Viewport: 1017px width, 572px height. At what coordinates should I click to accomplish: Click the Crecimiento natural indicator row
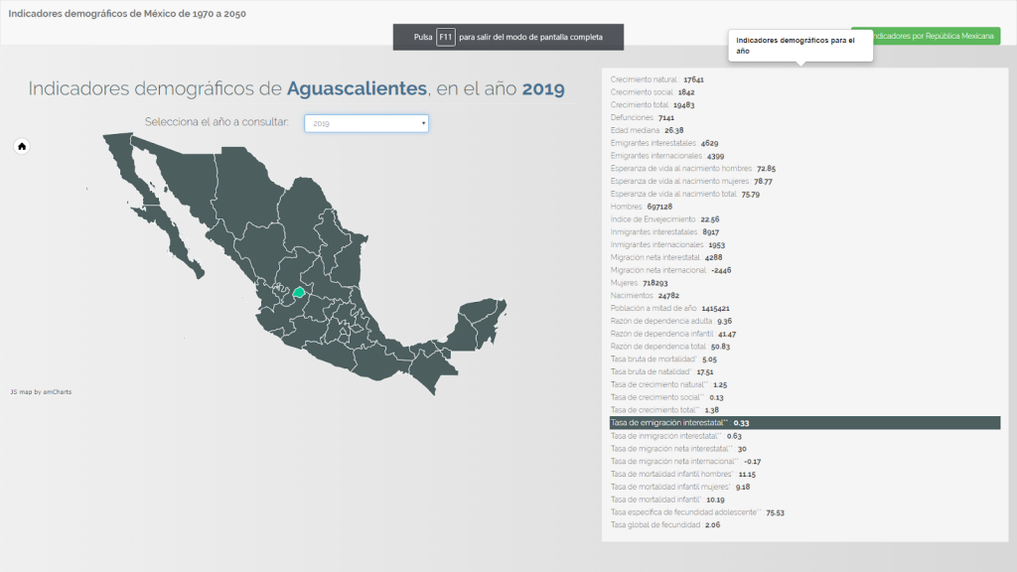(657, 78)
